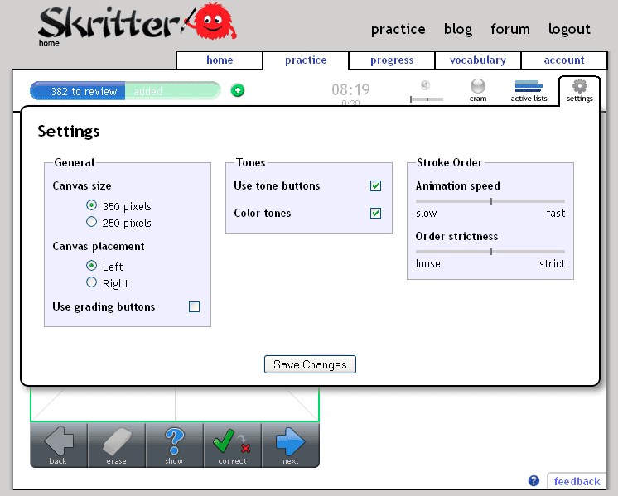Viewport: 618px width, 496px height.
Task: Click the red fuzzy monster mascot
Action: 213,21
